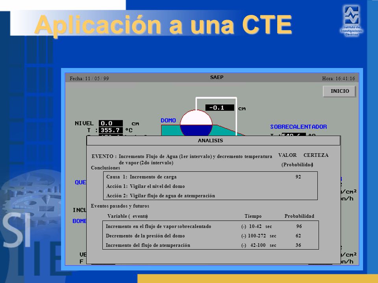This screenshot has width=378, height=283.
Task: Click the DOMO drum graphic
Action: pos(196,123)
